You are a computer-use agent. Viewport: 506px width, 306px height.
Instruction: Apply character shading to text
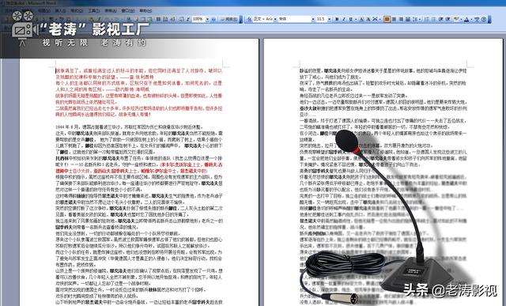[368, 19]
